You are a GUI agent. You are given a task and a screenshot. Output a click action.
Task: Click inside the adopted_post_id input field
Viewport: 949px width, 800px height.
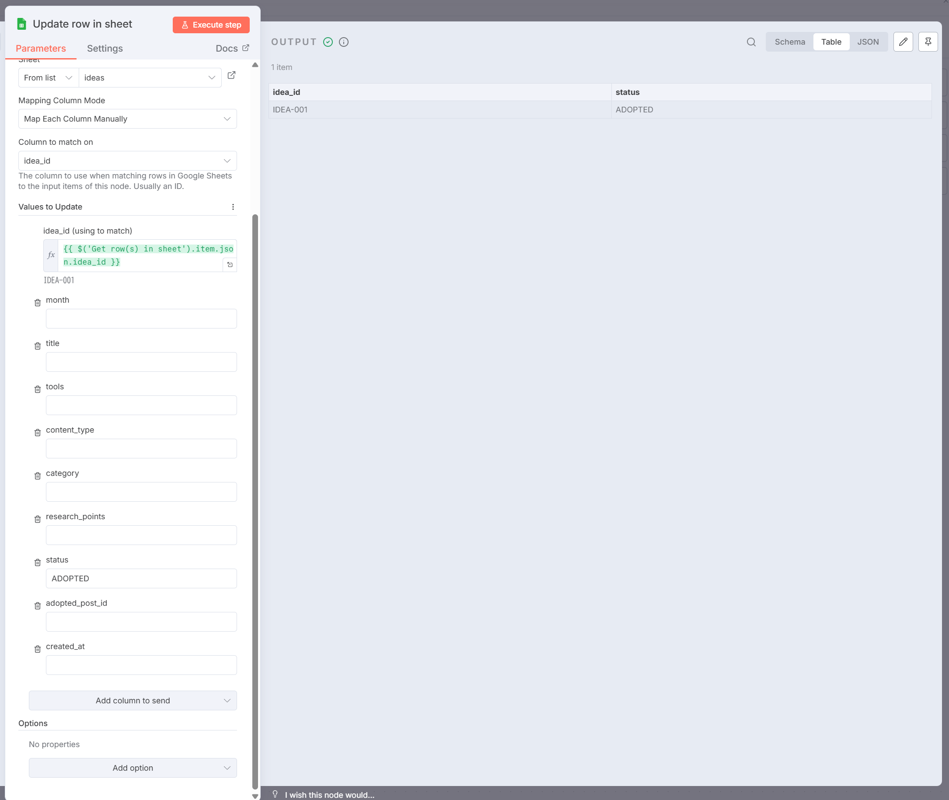point(141,622)
